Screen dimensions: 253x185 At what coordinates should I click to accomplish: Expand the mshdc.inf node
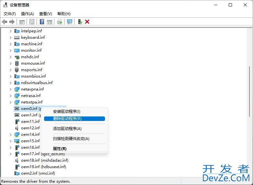click(x=10, y=57)
